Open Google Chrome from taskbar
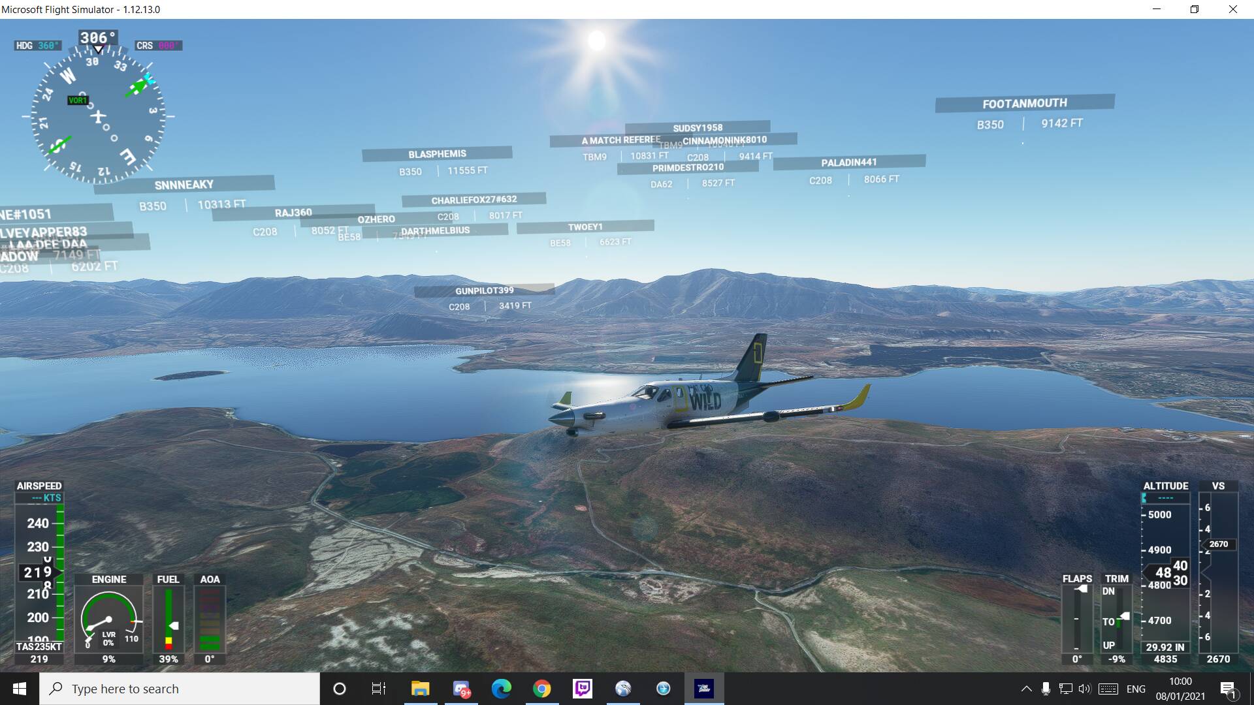1254x705 pixels. [x=541, y=689]
